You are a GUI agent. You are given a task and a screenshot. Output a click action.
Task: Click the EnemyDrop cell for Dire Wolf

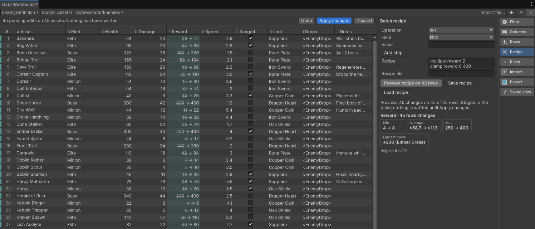pyautogui.click(x=318, y=110)
